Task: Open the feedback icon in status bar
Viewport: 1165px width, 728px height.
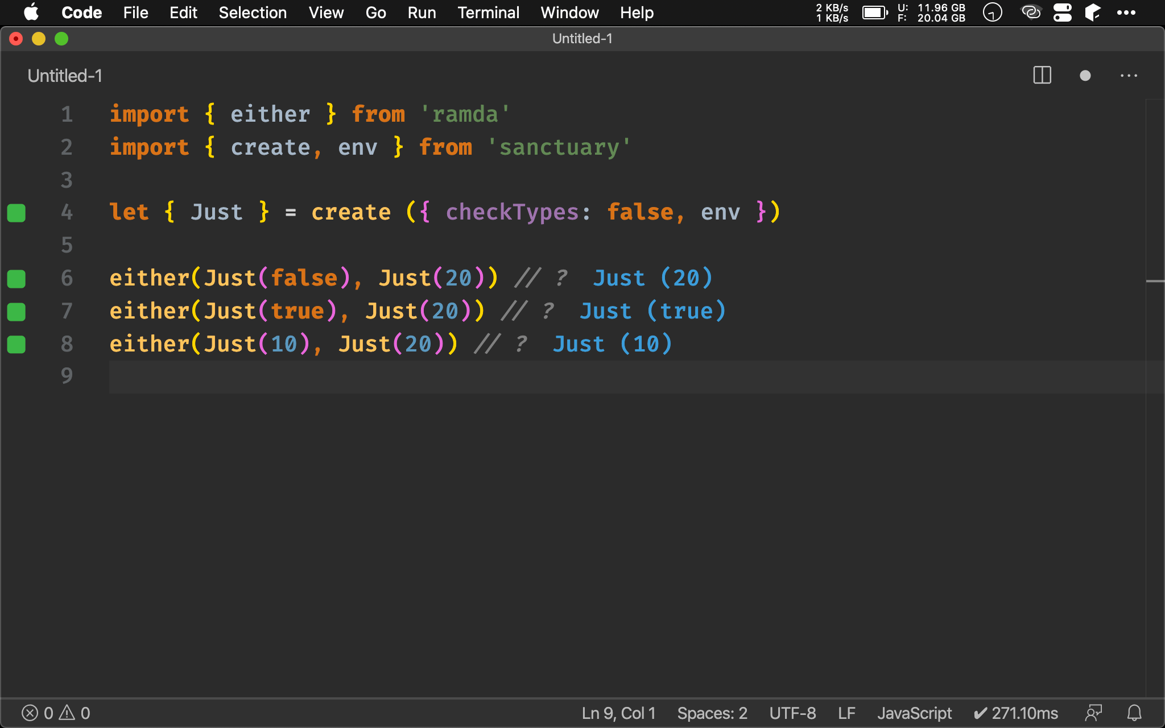Action: click(1093, 713)
